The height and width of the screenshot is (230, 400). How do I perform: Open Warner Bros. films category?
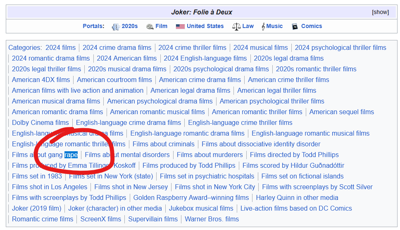click(212, 218)
